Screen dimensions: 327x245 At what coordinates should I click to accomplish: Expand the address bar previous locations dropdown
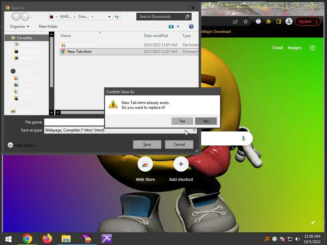tap(109, 17)
